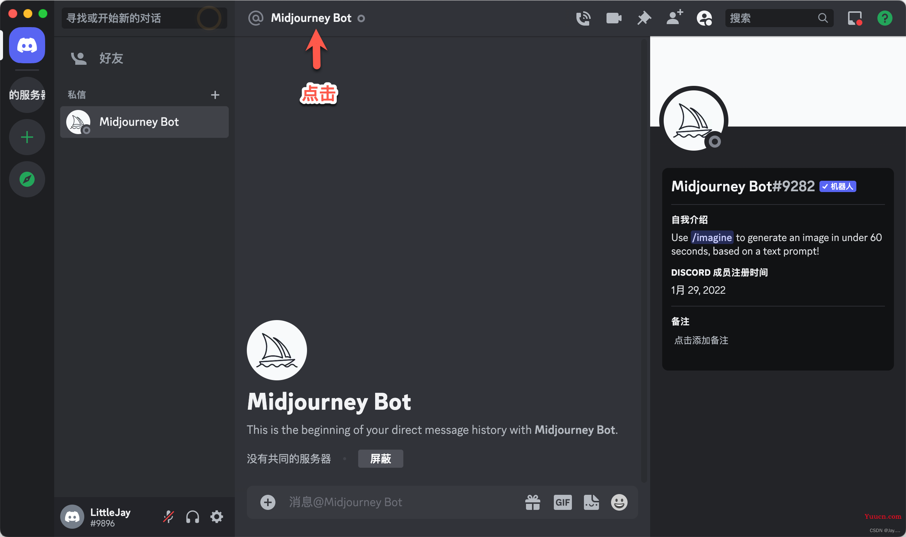Click the /imagine command link in profile

tap(712, 238)
